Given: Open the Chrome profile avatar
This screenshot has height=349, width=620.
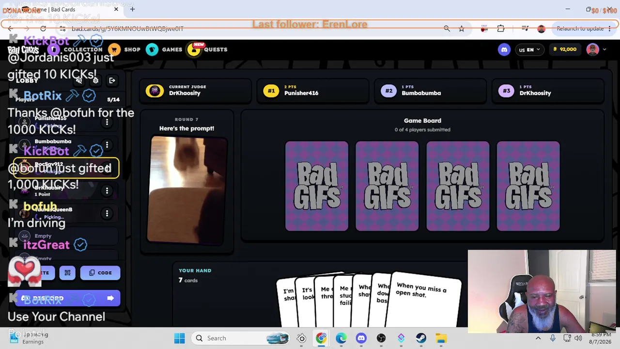Looking at the screenshot, I should pyautogui.click(x=541, y=29).
